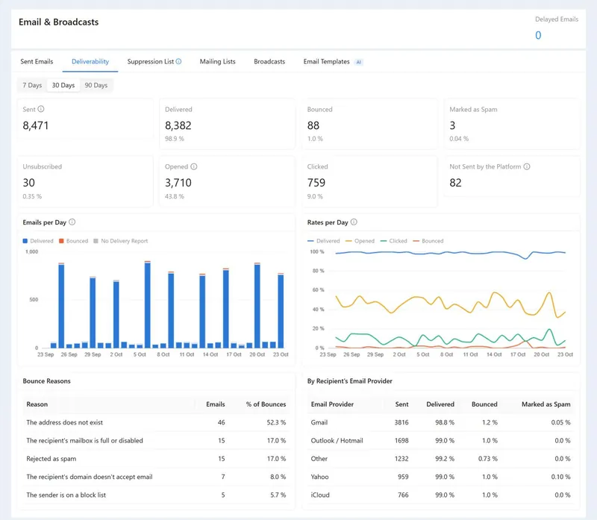
Task: Click the Opened value 3,710
Action: (178, 183)
